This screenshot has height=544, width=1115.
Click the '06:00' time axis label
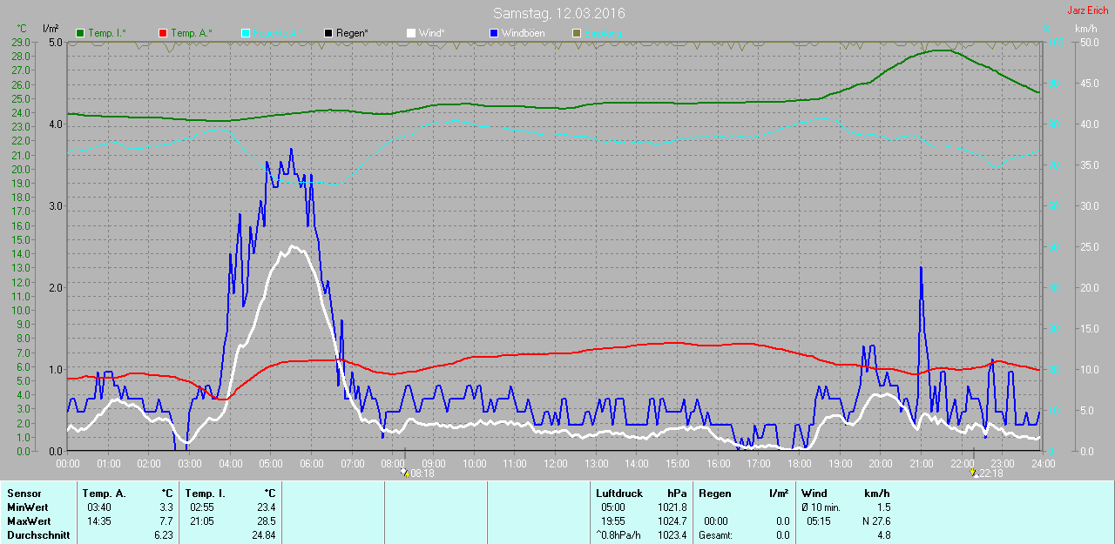(312, 463)
